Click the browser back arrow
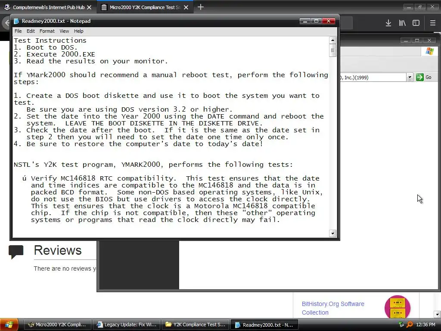This screenshot has height=331, width=441. tap(6, 23)
